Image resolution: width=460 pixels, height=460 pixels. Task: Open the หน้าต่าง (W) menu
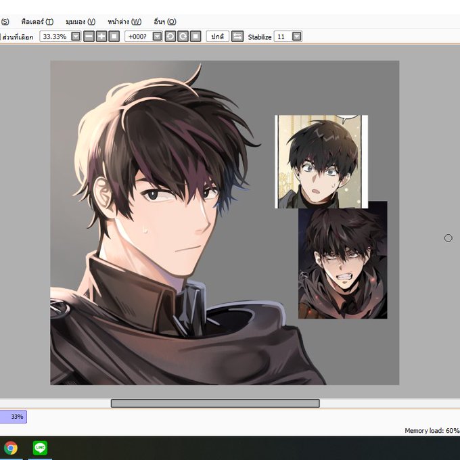[x=124, y=22]
